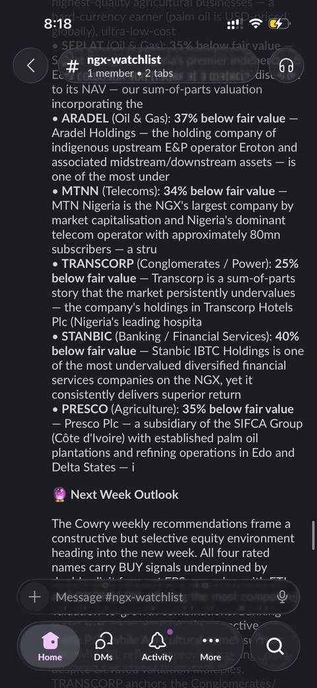Tap the MTNN Telecoms bullet entry
The height and width of the screenshot is (688, 317).
pyautogui.click(x=173, y=220)
